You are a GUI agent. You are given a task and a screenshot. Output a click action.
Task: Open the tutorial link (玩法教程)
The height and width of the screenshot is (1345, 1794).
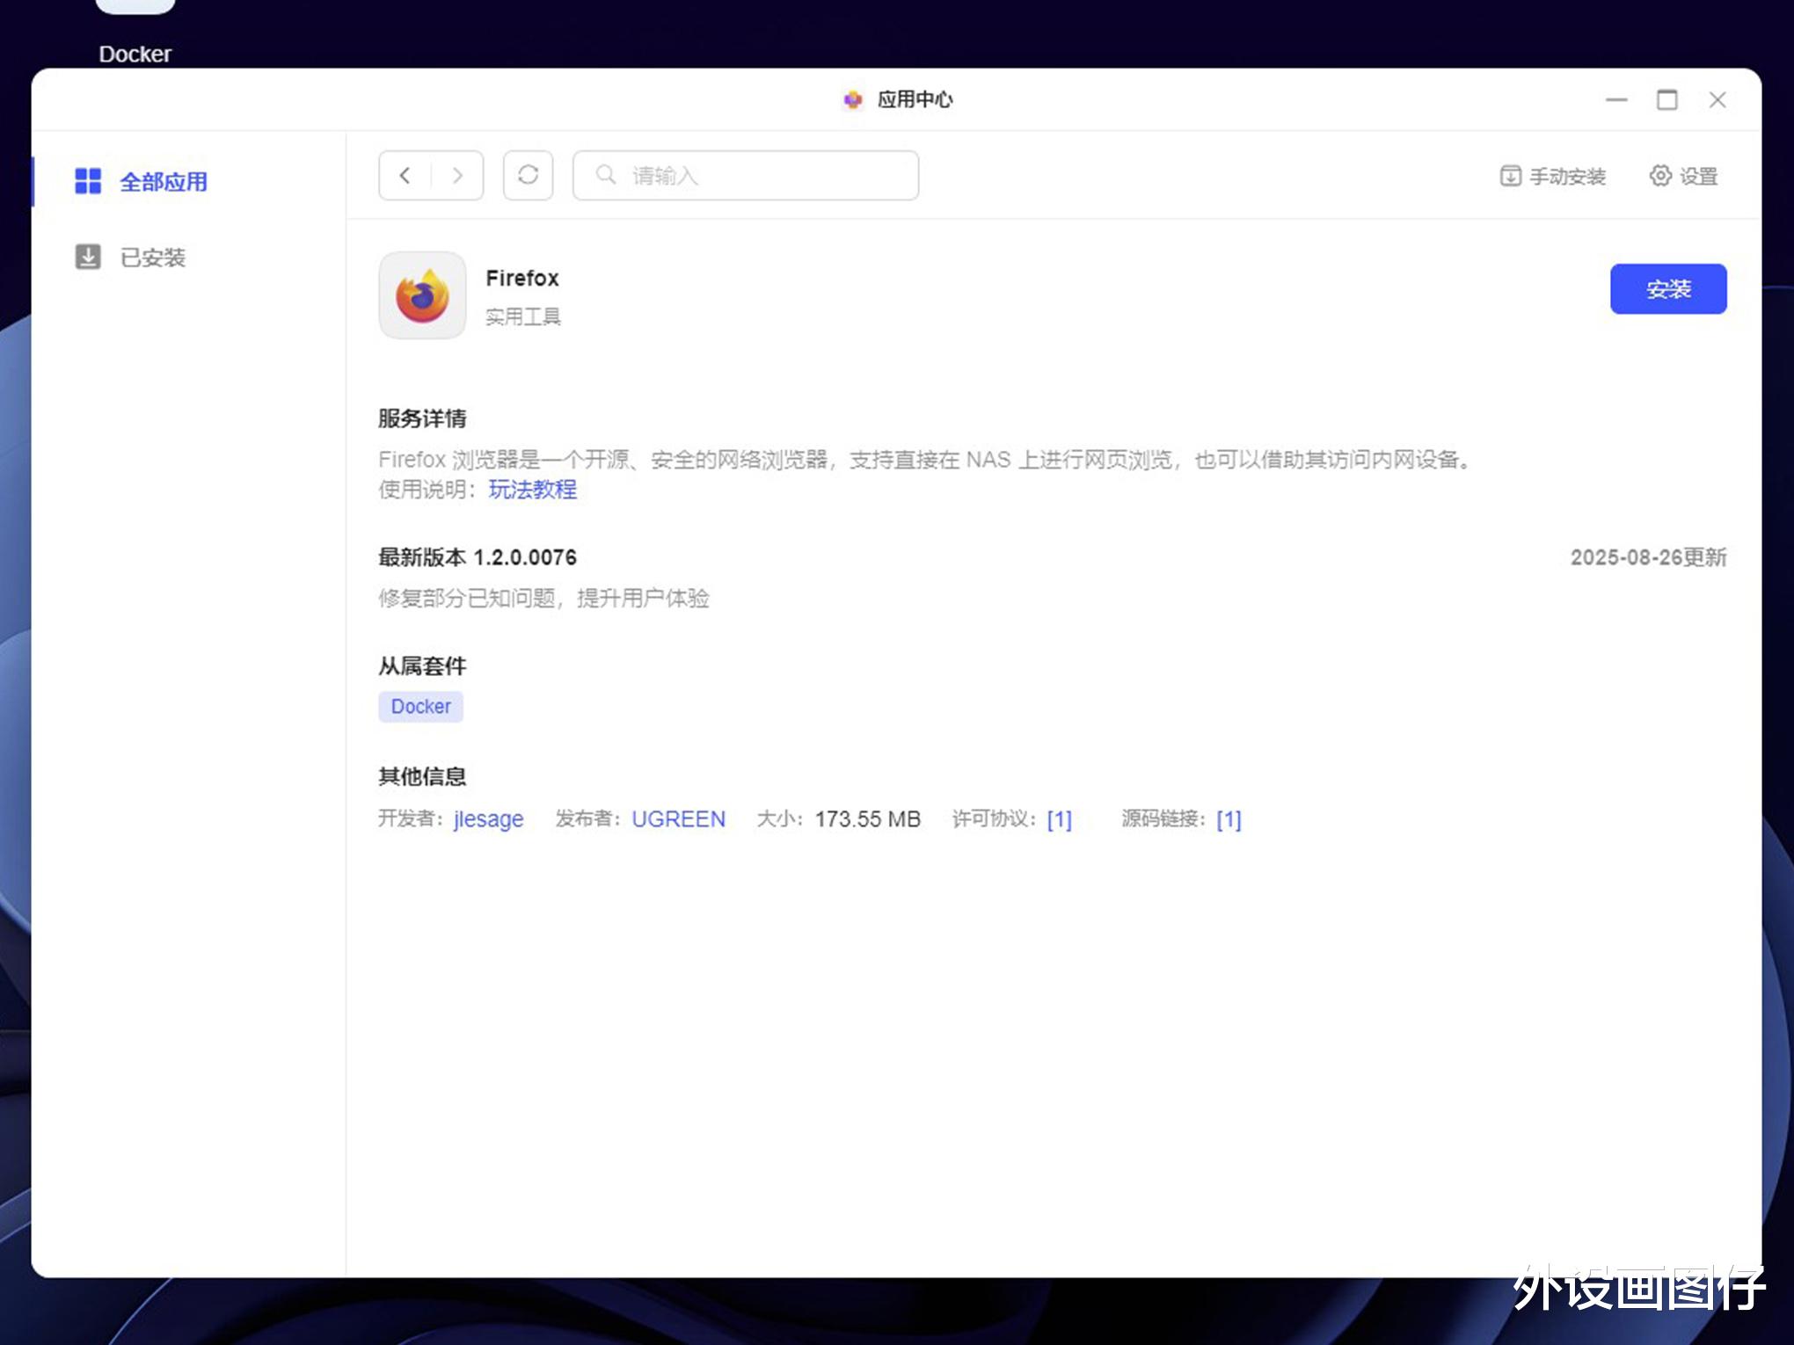click(533, 490)
